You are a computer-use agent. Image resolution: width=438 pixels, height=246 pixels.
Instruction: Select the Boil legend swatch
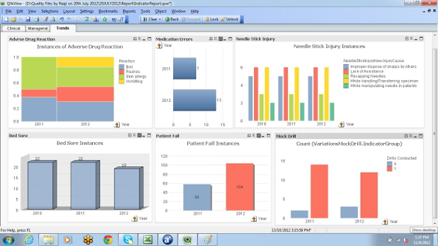(121, 67)
